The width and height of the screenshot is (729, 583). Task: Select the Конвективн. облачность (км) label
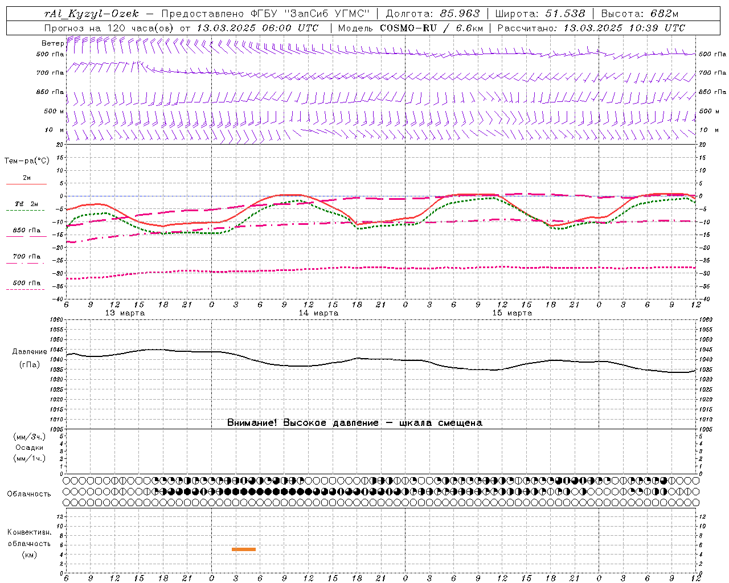pos(29,543)
